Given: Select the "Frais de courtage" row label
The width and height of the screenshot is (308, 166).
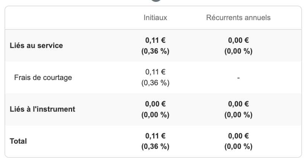Looking at the screenshot, I should [43, 77].
